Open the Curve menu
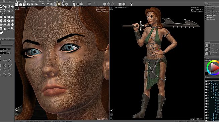This screenshot has width=219, height=122. 25,1
